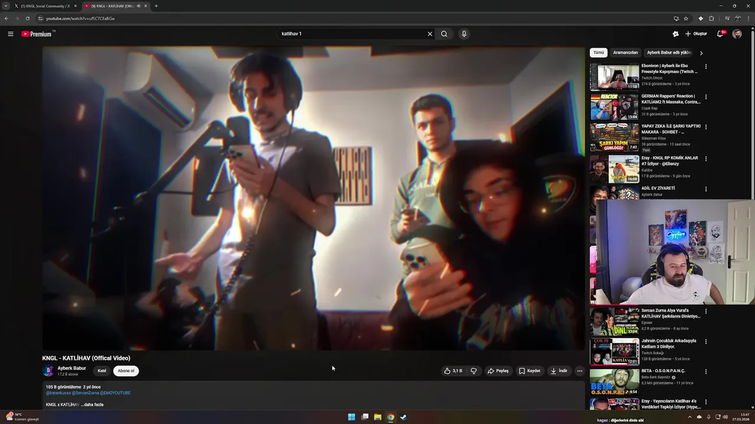Like the video with the thumbs-up

[453, 371]
